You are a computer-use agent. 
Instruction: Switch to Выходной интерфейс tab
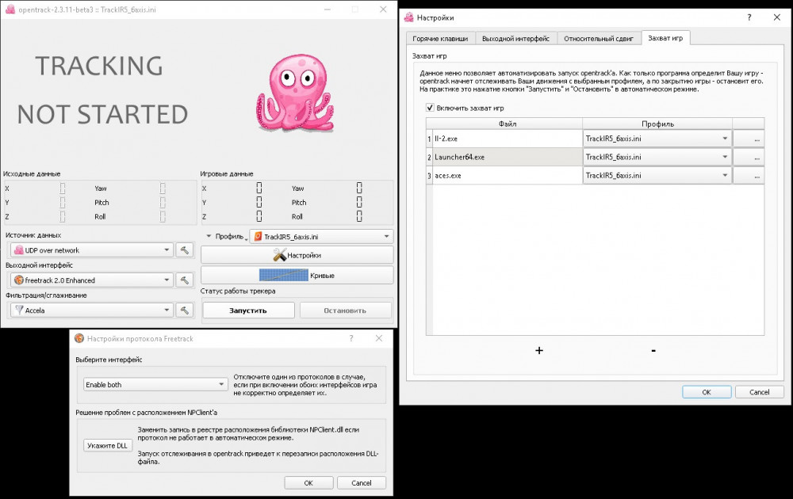coord(516,38)
